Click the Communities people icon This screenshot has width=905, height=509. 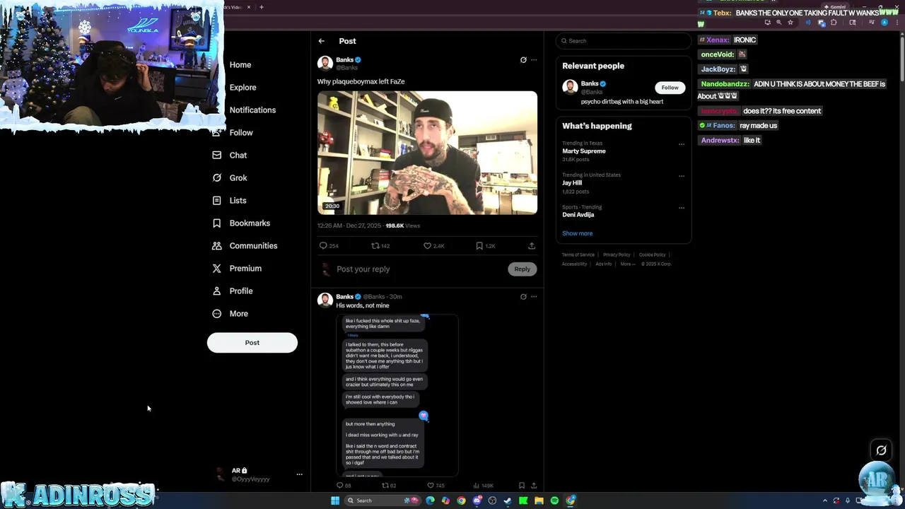click(x=216, y=246)
